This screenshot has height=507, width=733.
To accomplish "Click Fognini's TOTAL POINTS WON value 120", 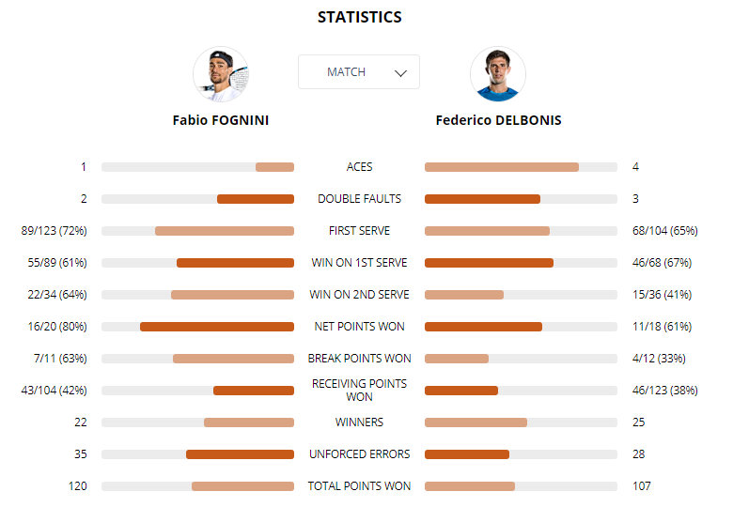I will (x=78, y=486).
